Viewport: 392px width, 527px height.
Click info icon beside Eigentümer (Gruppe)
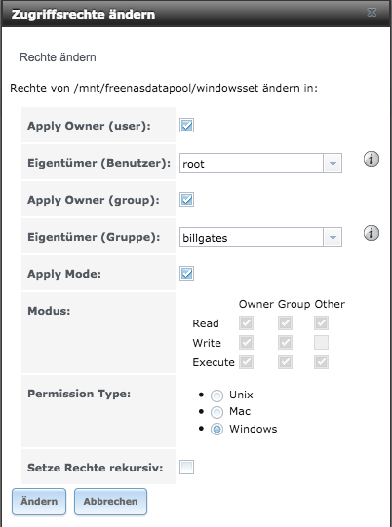click(372, 233)
